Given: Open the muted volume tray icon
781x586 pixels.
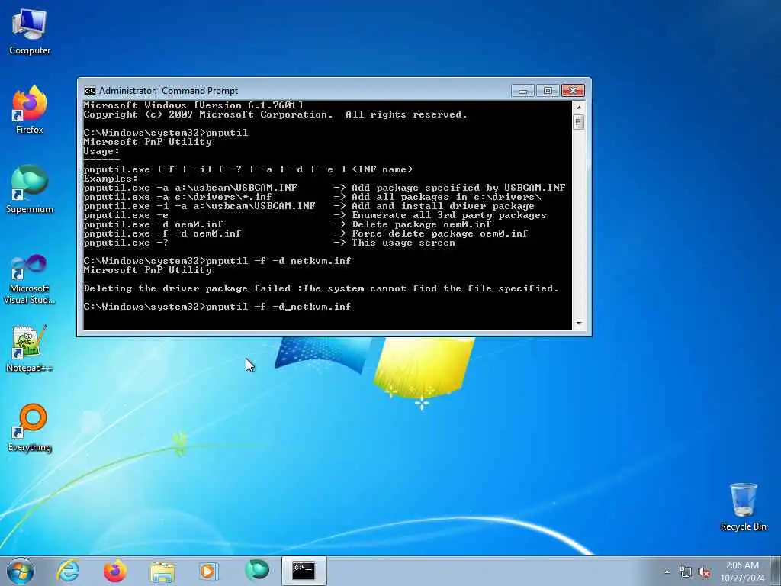Looking at the screenshot, I should (x=704, y=572).
